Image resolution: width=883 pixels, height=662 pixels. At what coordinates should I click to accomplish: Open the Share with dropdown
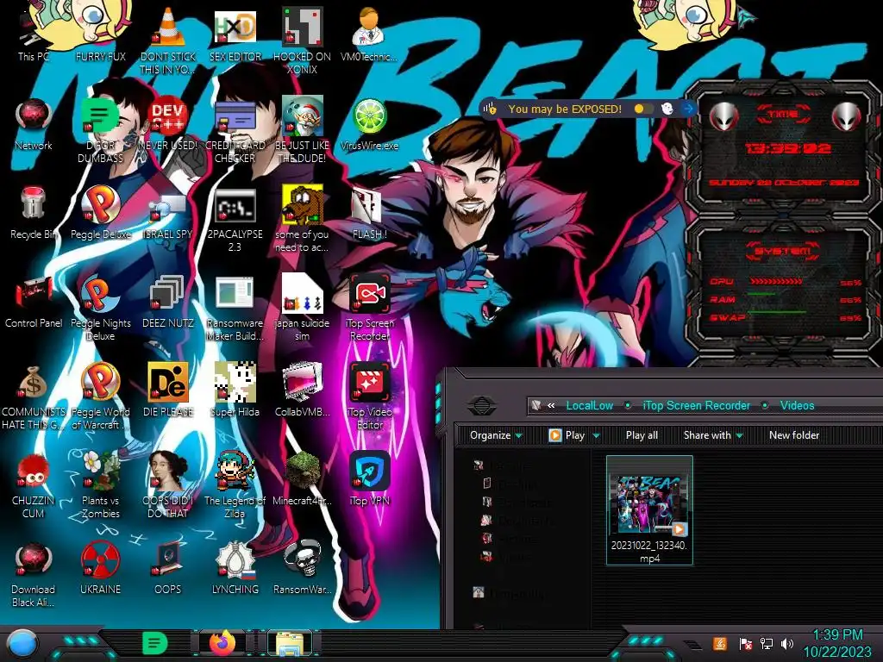pyautogui.click(x=713, y=435)
